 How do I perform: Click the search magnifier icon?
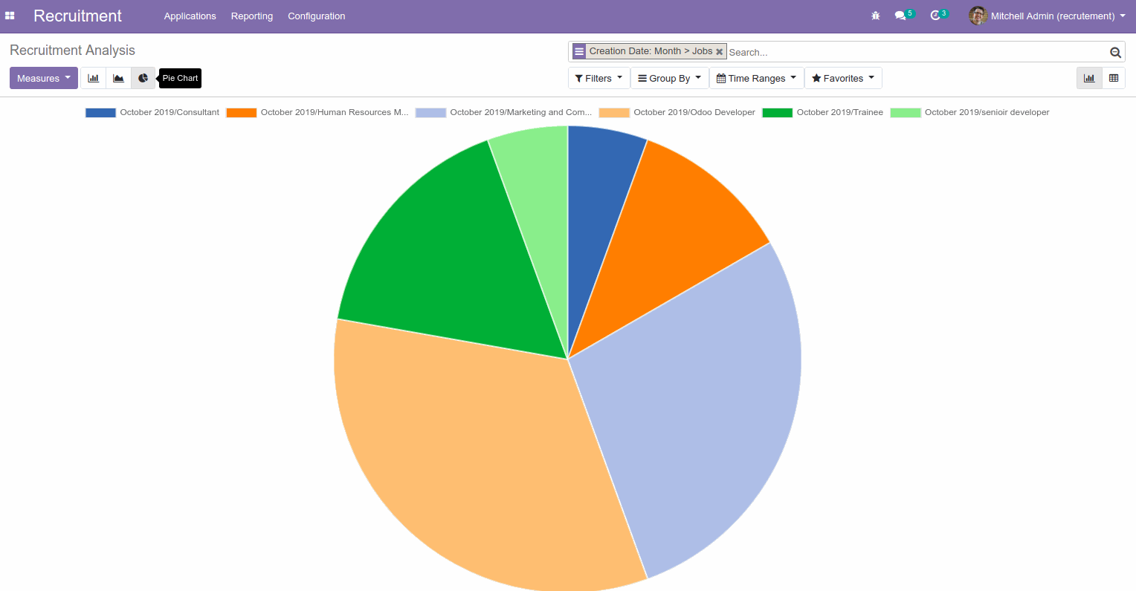coord(1115,52)
